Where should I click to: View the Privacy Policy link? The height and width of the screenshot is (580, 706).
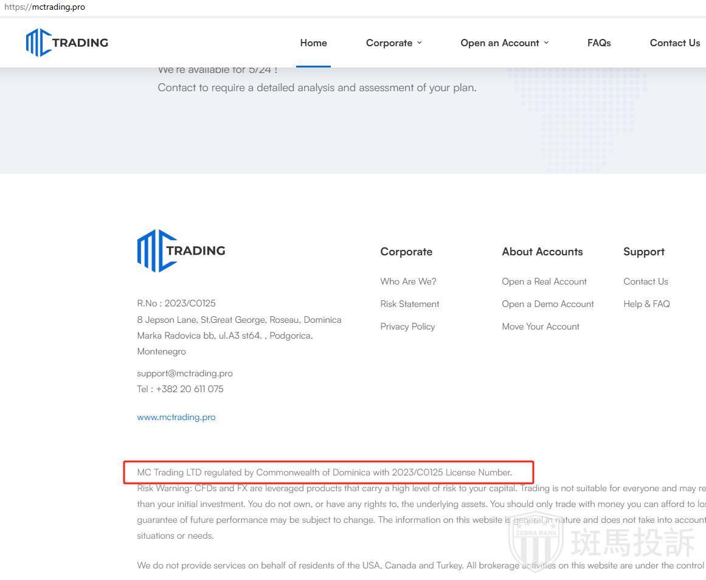[407, 326]
